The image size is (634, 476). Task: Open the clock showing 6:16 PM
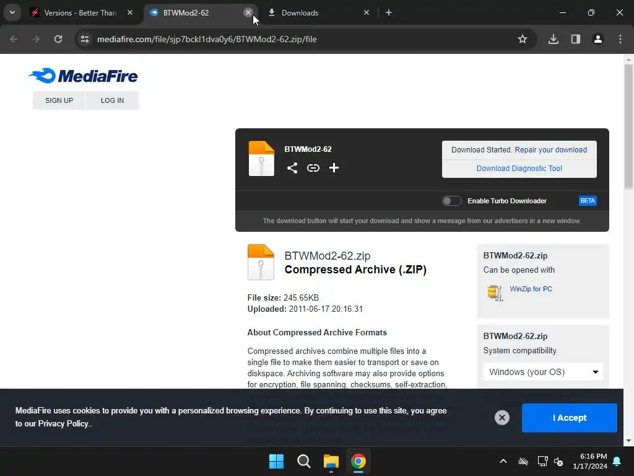pos(590,461)
